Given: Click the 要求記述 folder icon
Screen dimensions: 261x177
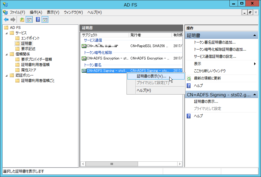Looking at the screenshot, I should (x=17, y=49).
